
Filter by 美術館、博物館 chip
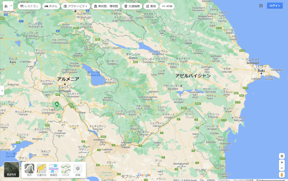click(x=106, y=6)
